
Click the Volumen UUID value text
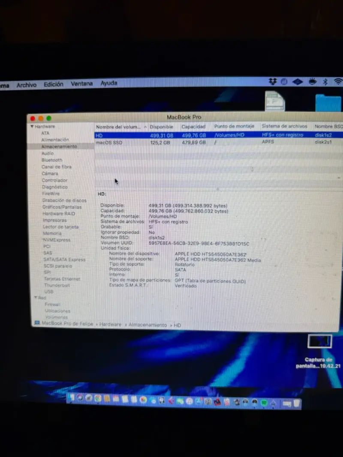[199, 243]
